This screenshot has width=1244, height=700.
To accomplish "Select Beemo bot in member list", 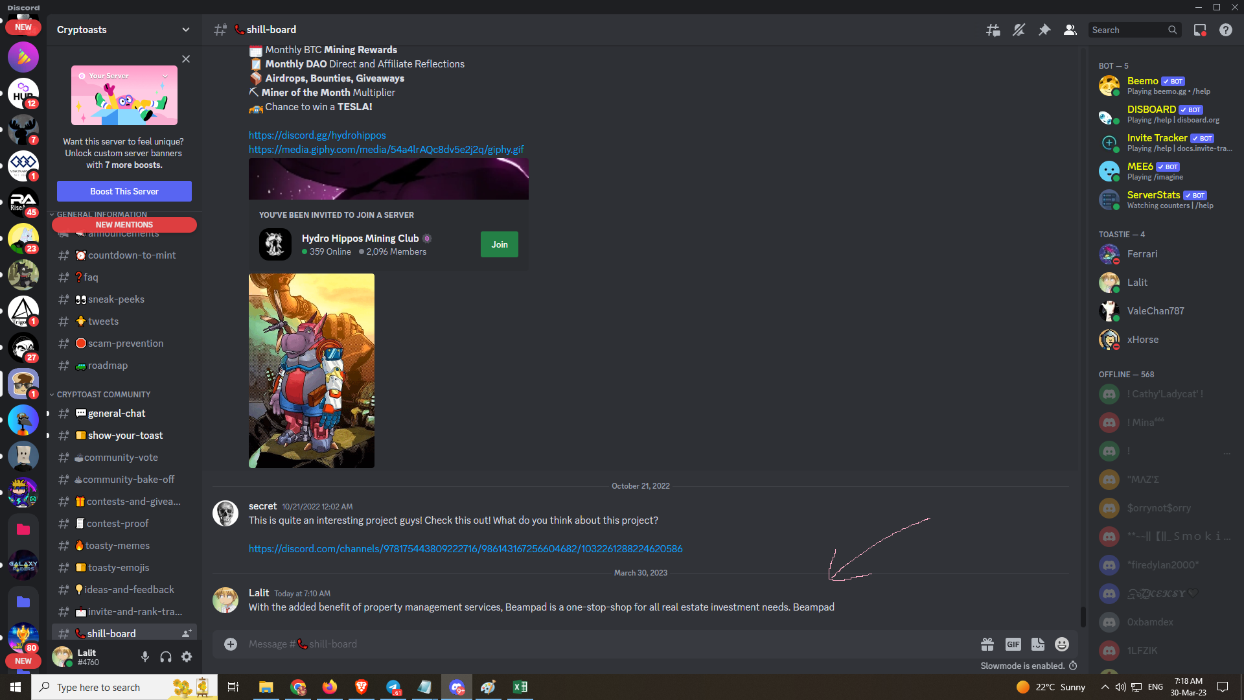I will click(1165, 86).
